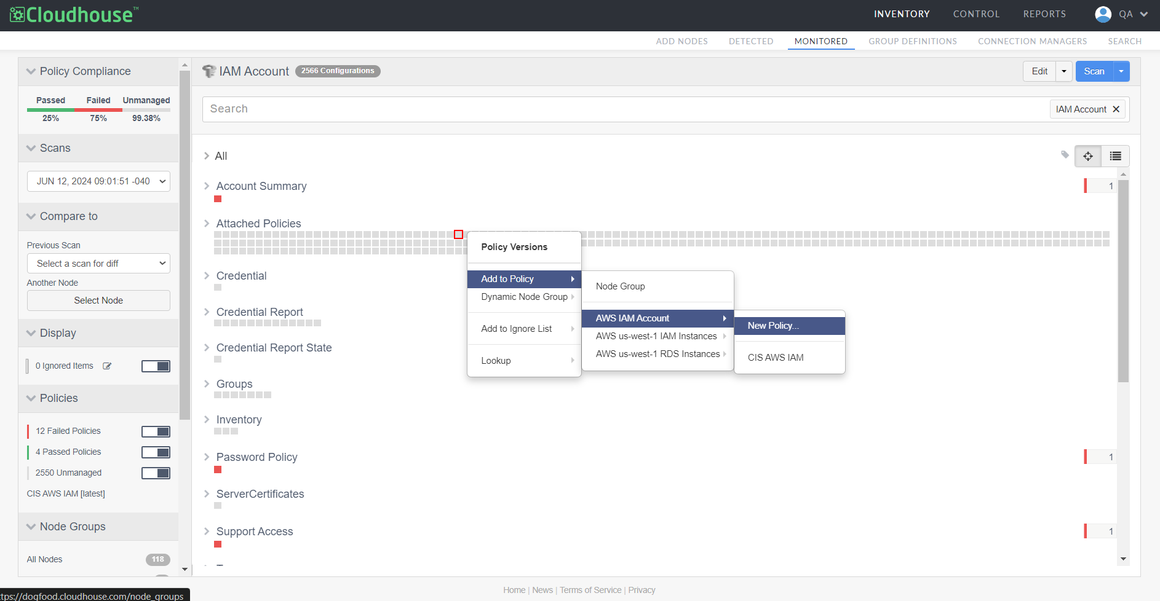
Task: Choose Dynamic Node Group menu entry
Action: point(524,297)
